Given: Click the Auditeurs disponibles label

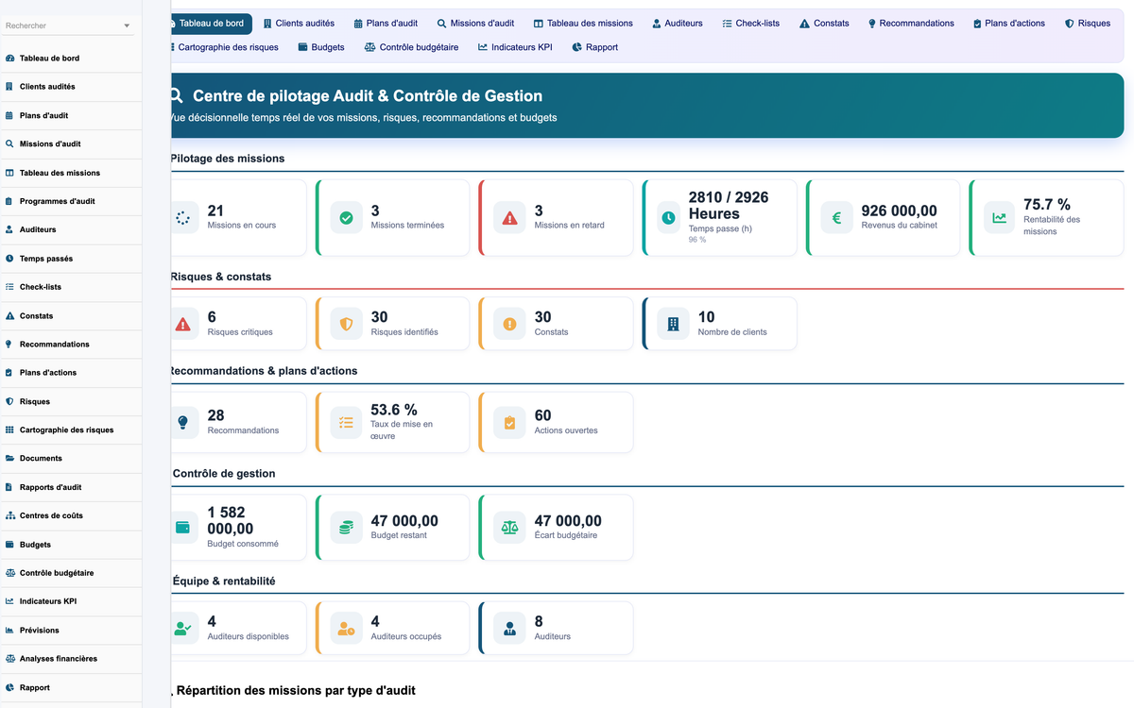Looking at the screenshot, I should [249, 636].
